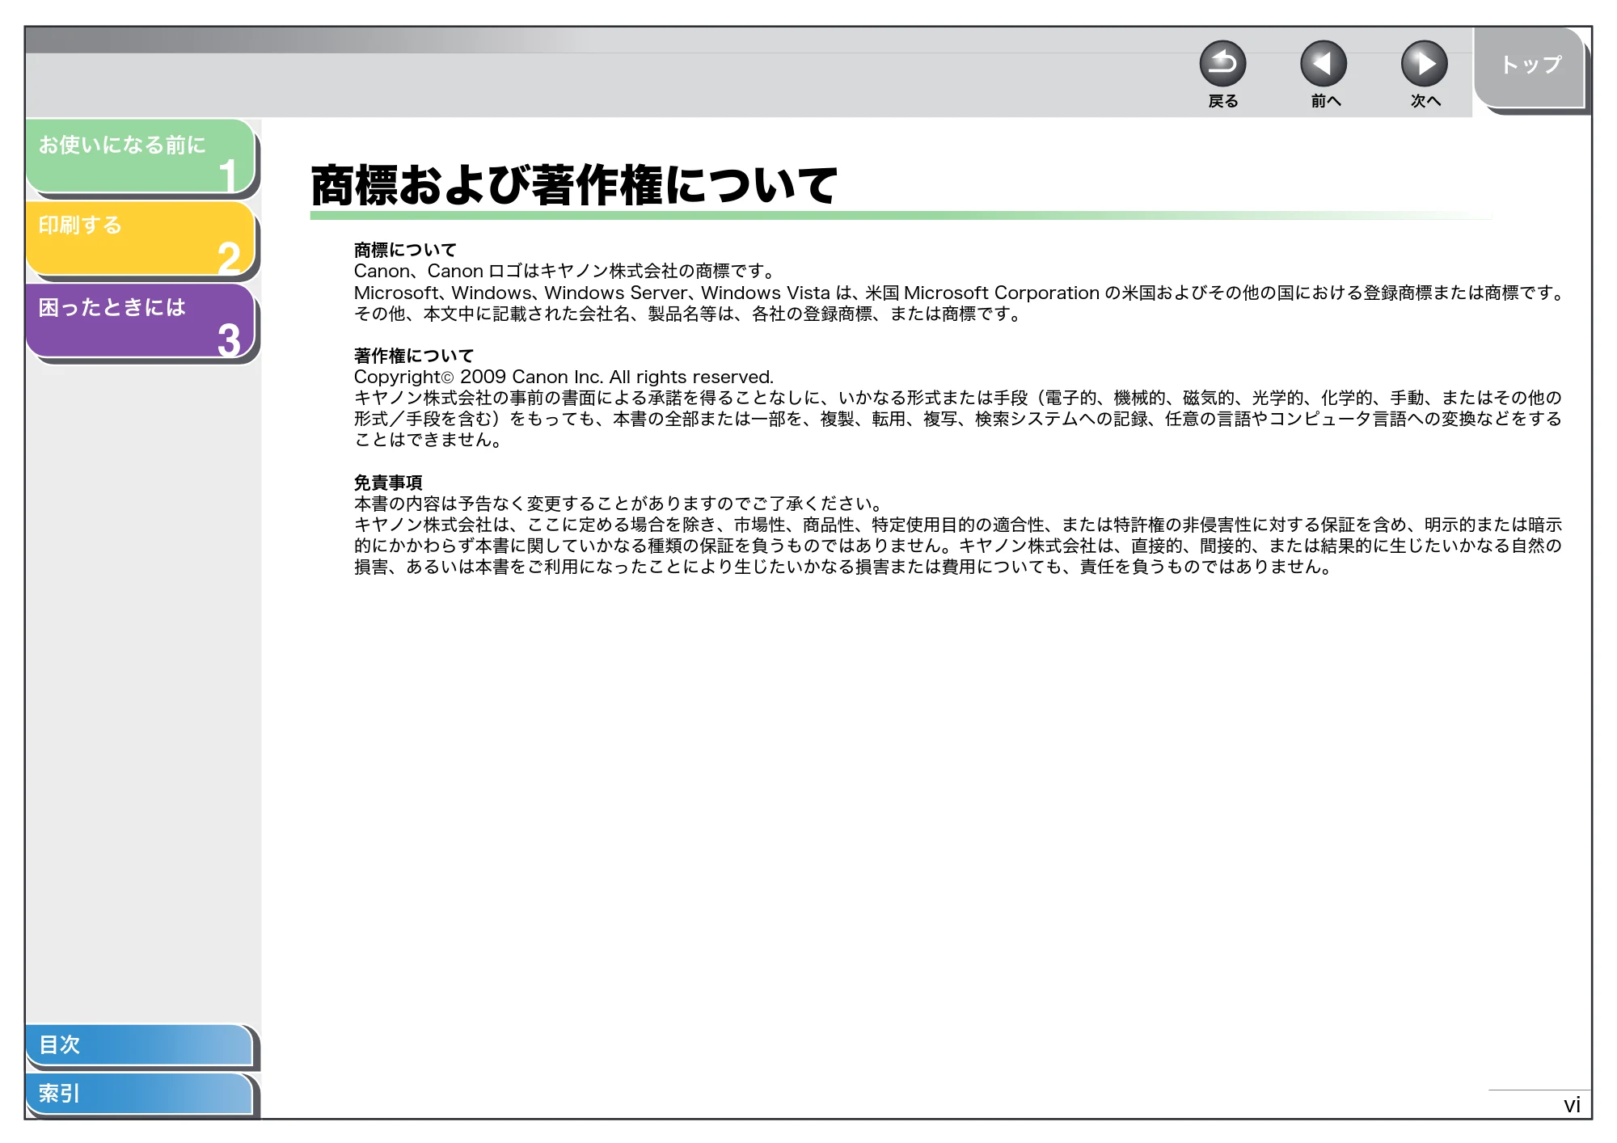This screenshot has height=1143, width=1617.
Task: Open the 目次 table of contents button
Action: click(x=139, y=1044)
